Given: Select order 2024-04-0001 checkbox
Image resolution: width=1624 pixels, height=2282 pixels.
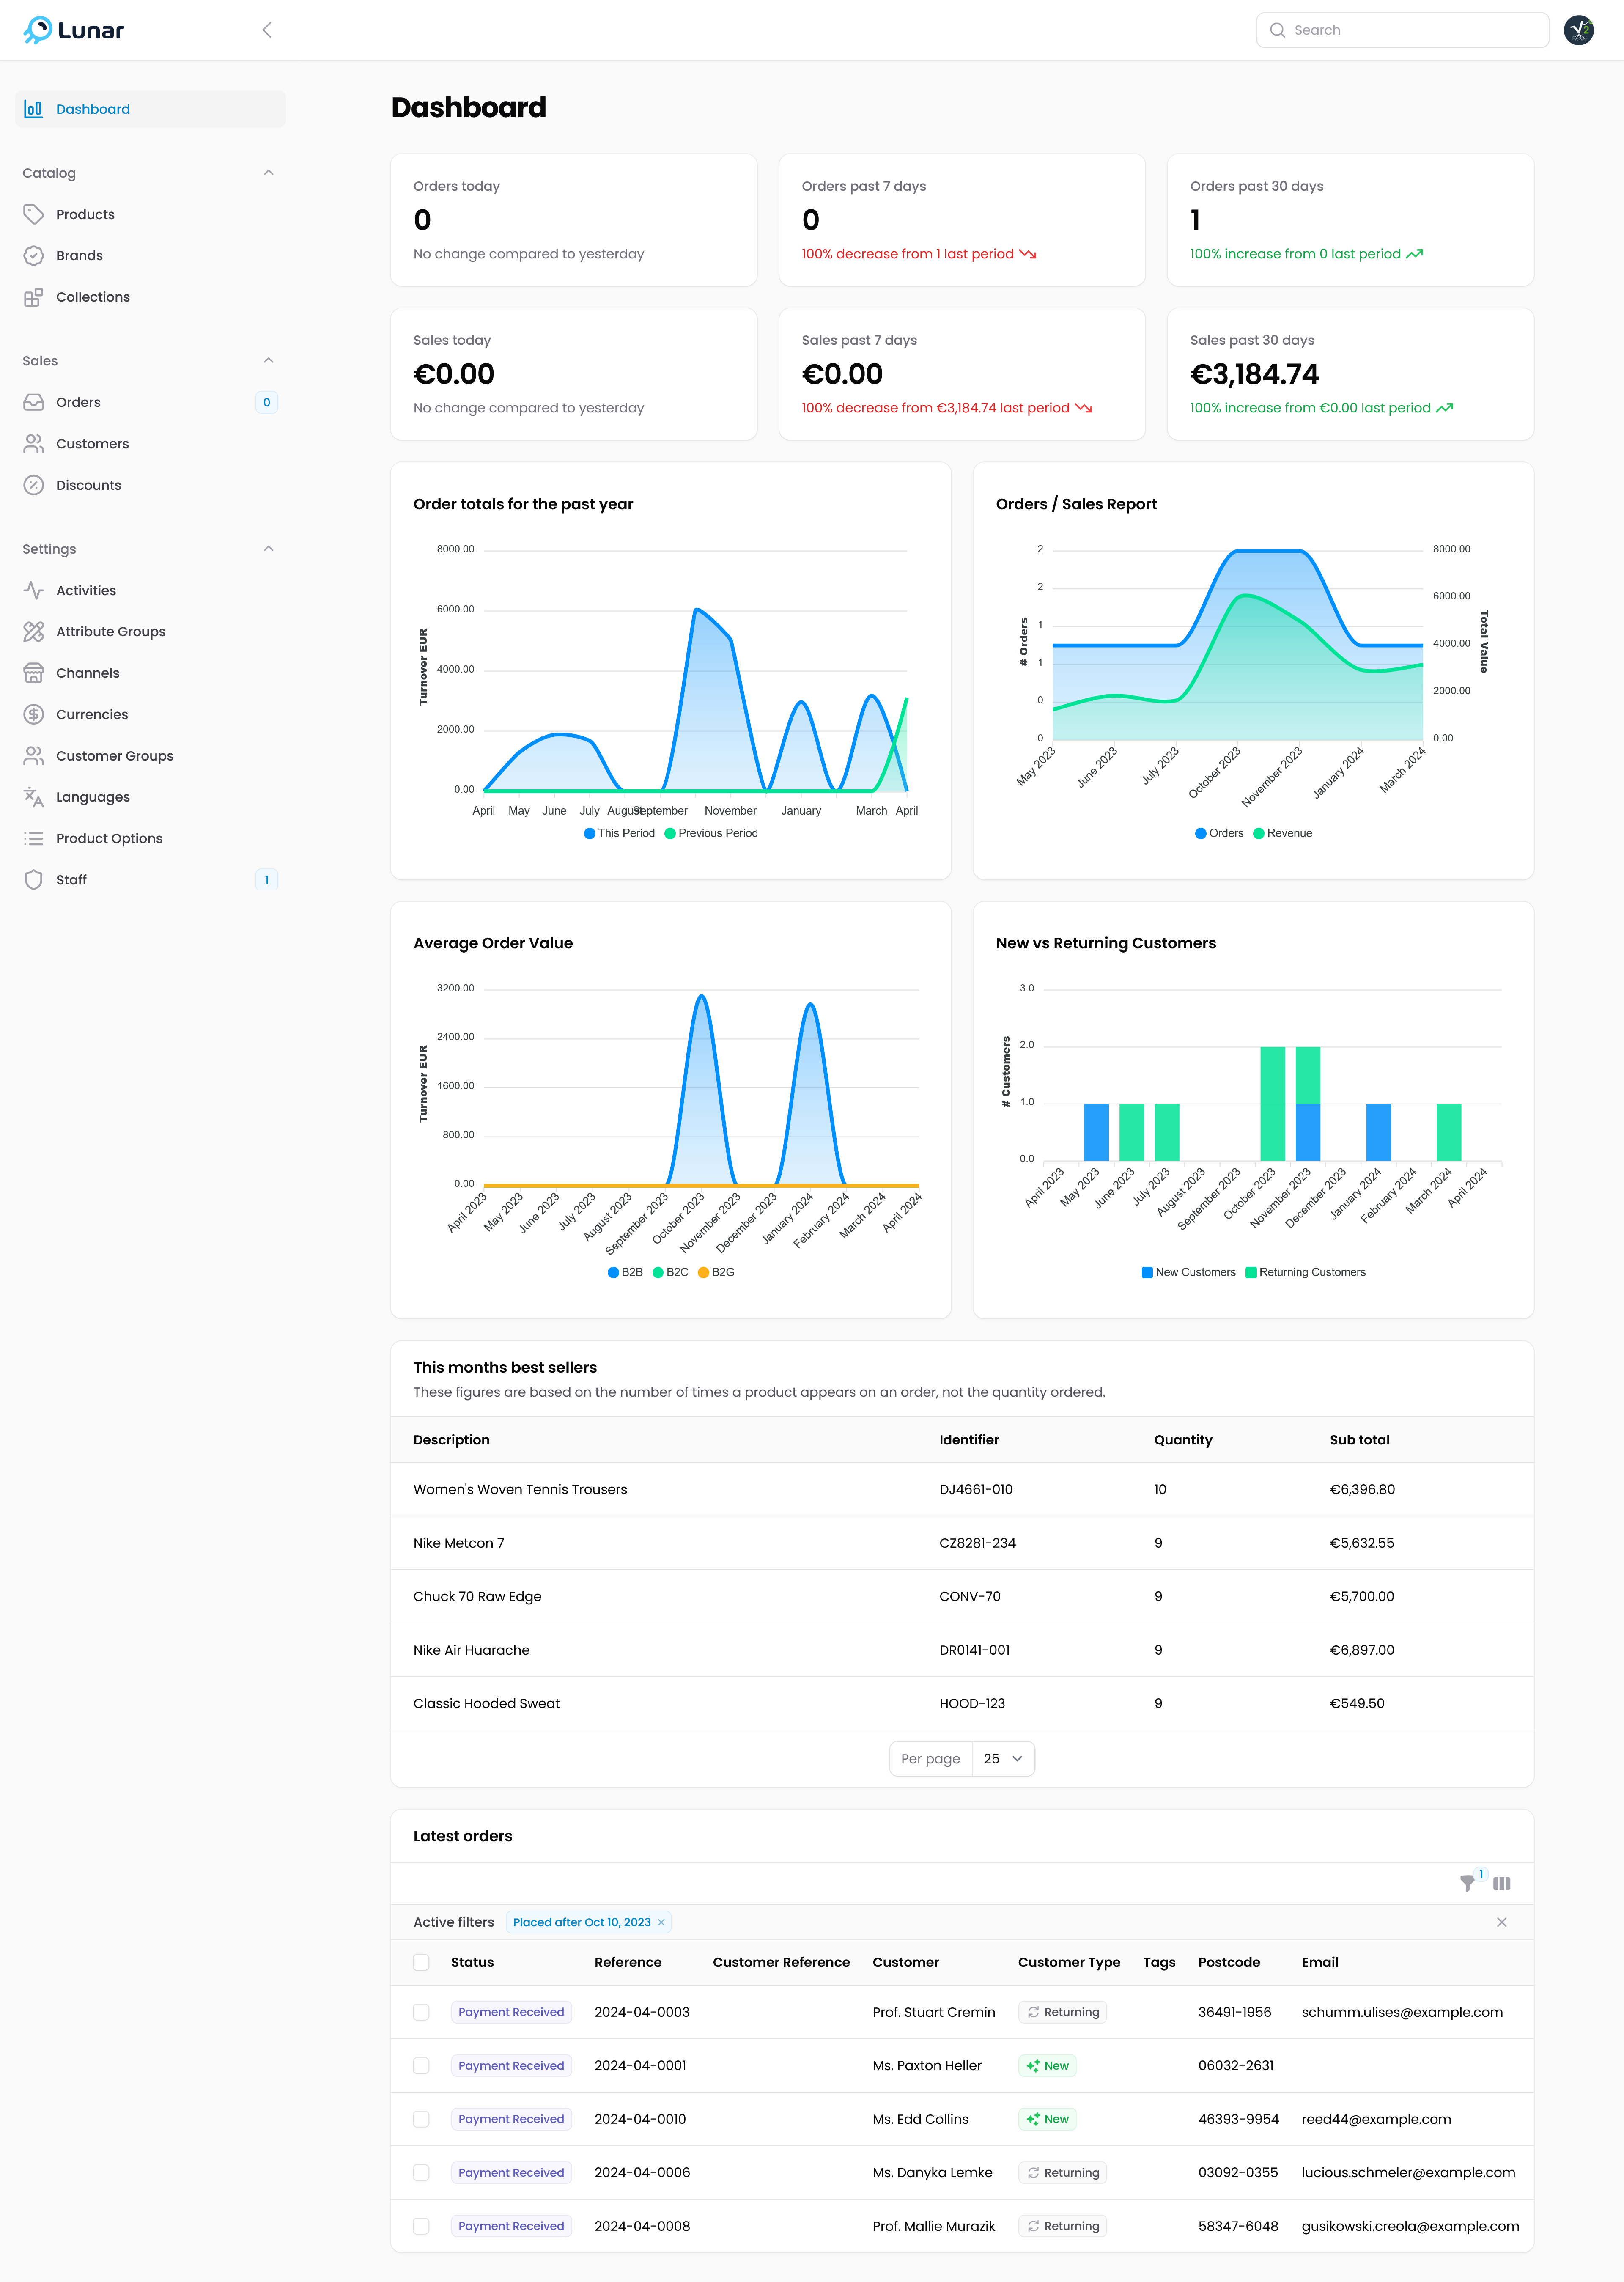Looking at the screenshot, I should [x=421, y=2066].
